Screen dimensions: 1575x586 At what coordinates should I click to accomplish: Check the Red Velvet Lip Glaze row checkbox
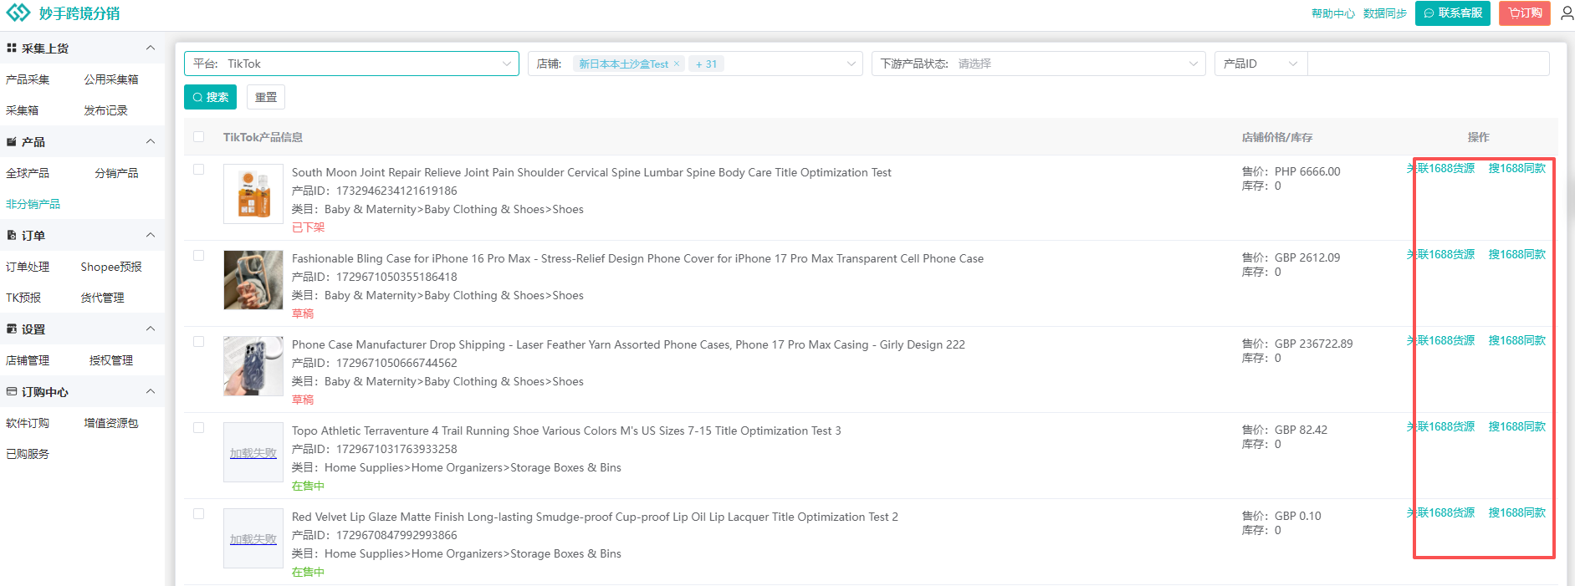click(x=198, y=513)
